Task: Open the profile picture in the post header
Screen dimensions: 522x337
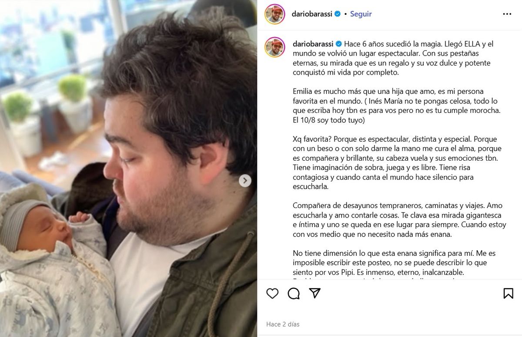Action: (x=275, y=14)
